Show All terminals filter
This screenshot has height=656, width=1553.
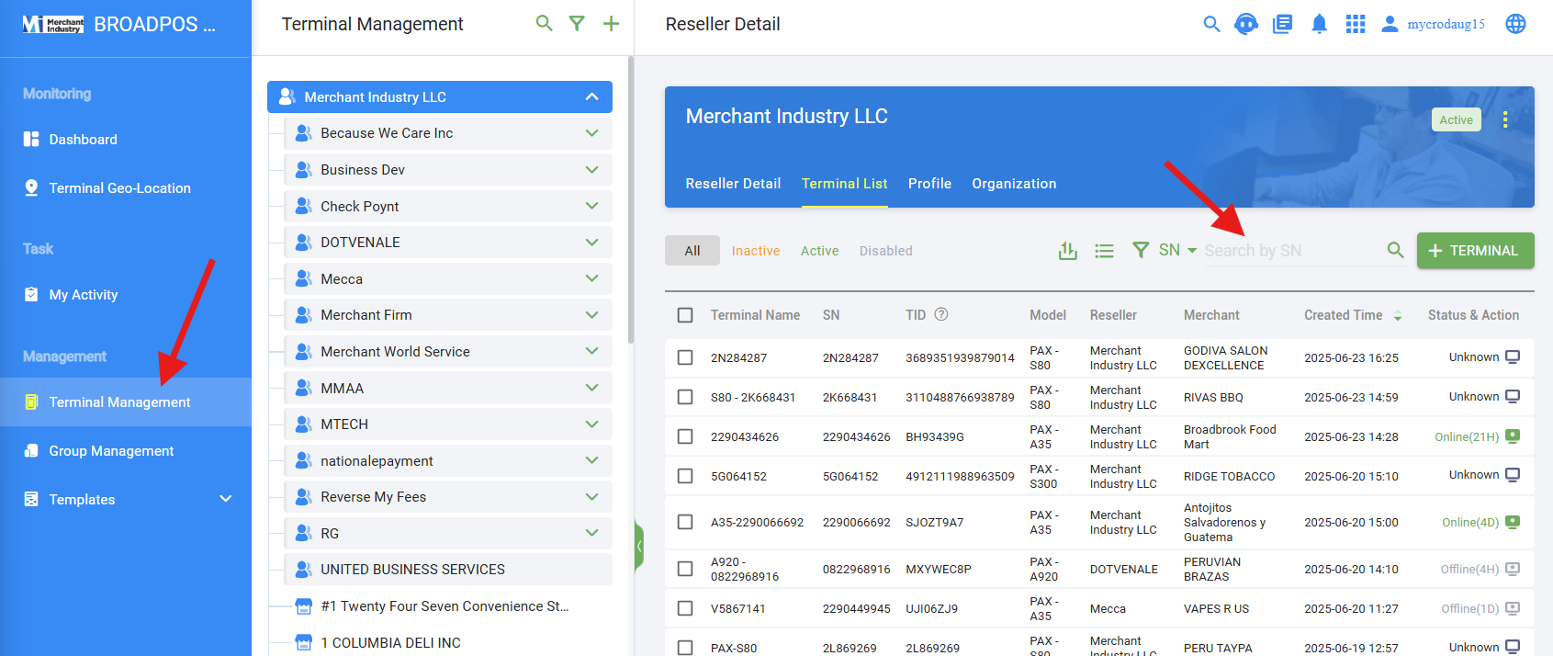[692, 250]
